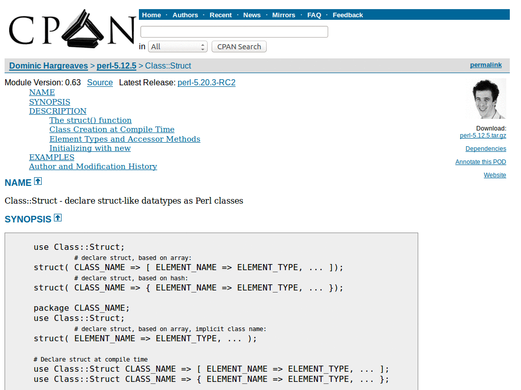Jump to Initializing with new

click(90, 148)
